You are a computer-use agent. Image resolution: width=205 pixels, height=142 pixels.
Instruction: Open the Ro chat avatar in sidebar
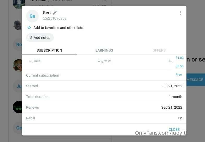[18, 45]
